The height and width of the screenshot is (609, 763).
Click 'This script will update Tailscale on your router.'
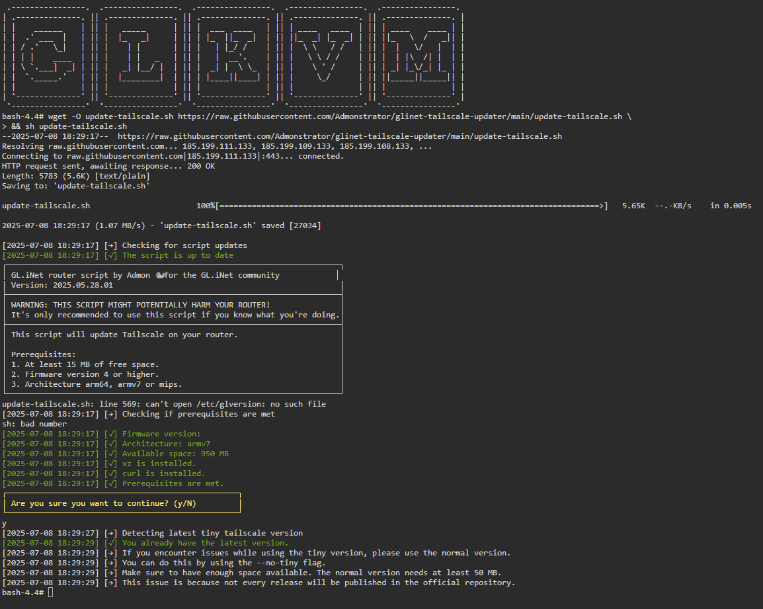pyautogui.click(x=124, y=335)
